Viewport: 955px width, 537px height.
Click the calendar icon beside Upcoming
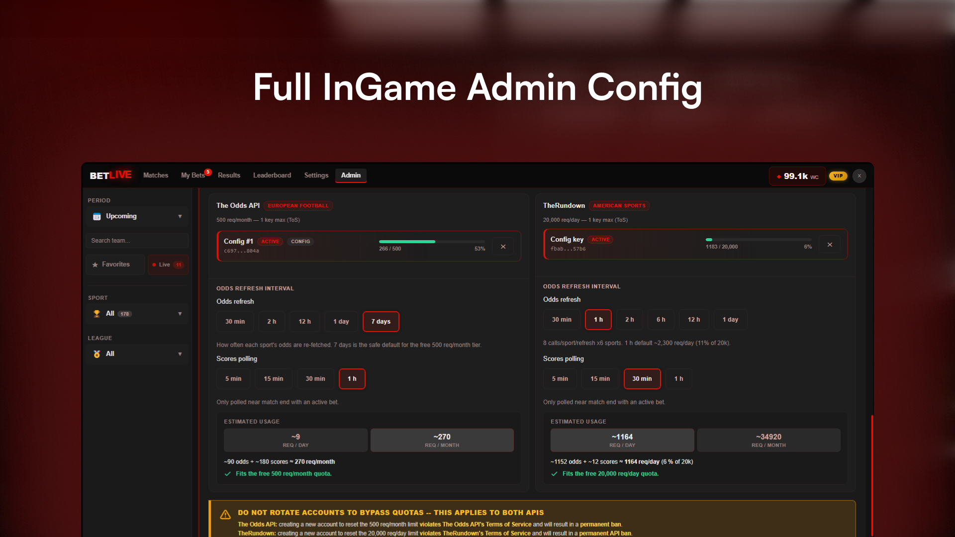pyautogui.click(x=97, y=216)
